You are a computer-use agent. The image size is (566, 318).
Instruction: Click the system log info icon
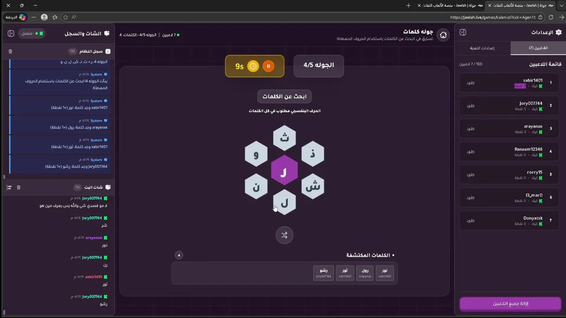(x=107, y=51)
